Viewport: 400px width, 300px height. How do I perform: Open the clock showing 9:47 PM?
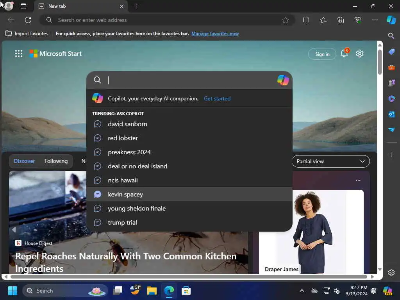coord(356,291)
